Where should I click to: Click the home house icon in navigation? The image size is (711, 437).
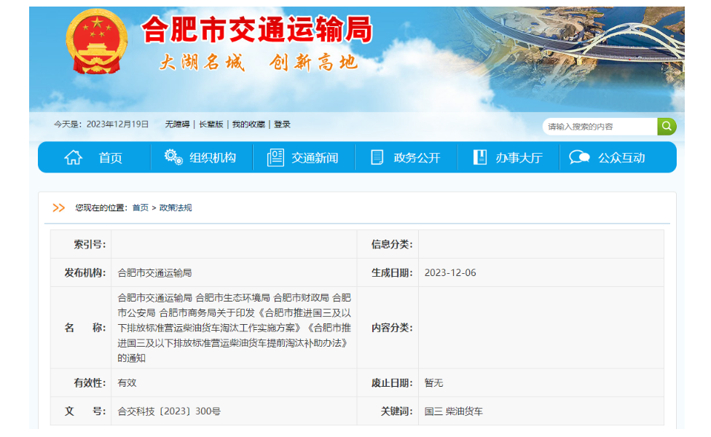[74, 157]
